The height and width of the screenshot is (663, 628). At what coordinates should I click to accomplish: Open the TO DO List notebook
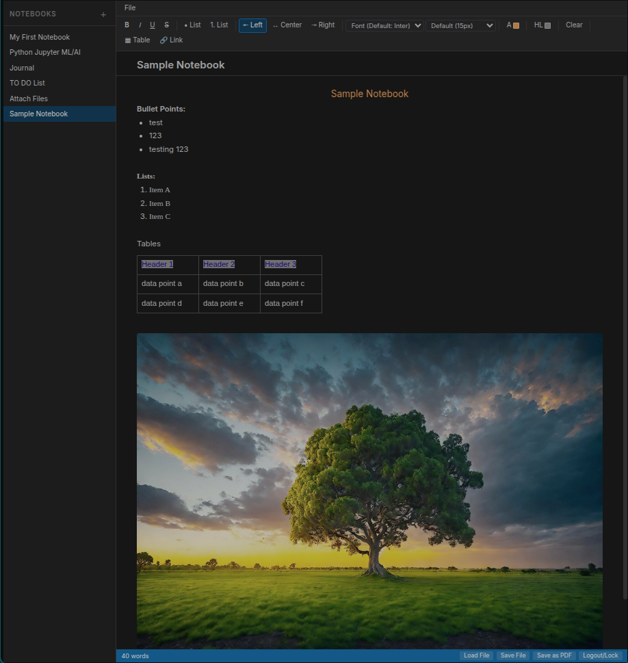(60, 83)
